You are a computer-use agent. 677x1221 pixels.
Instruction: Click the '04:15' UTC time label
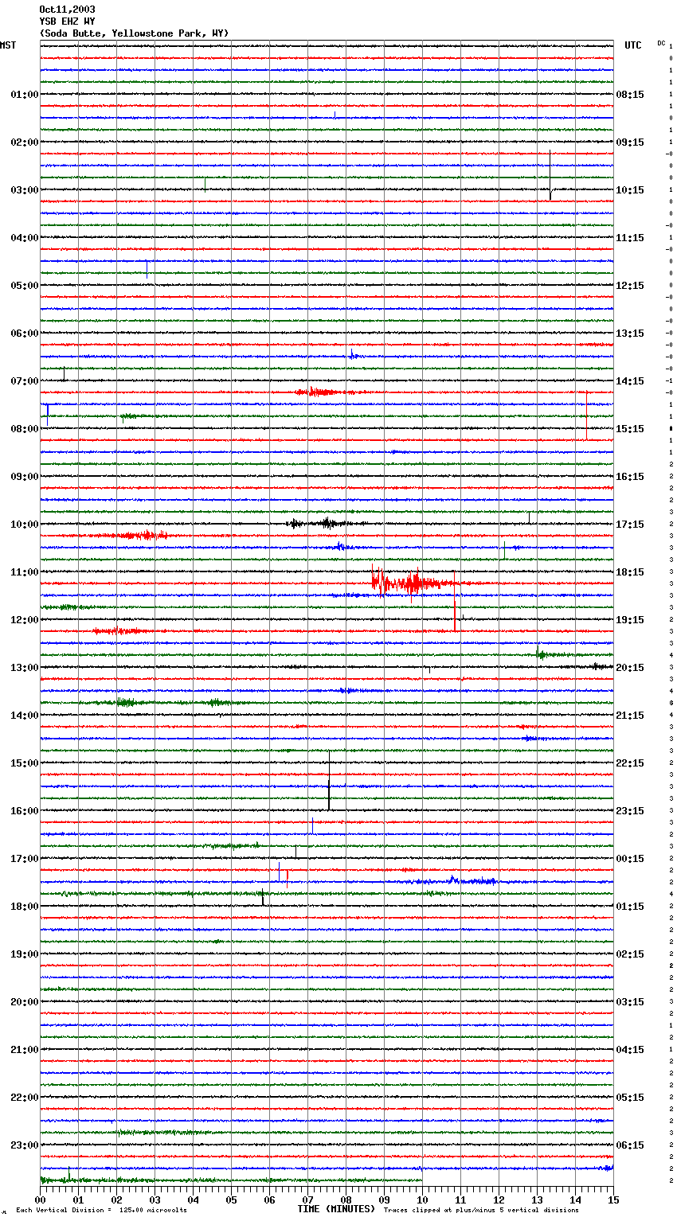pyautogui.click(x=630, y=1050)
